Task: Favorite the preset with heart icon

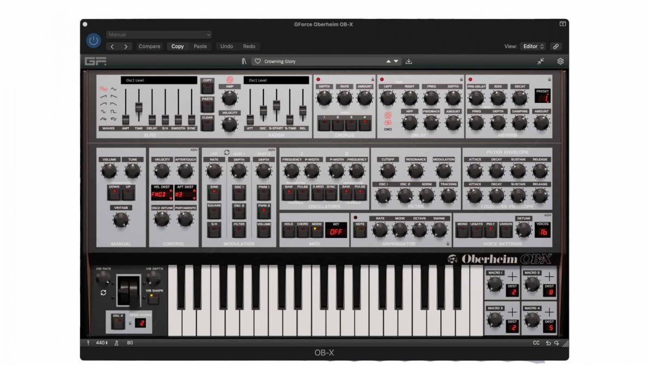Action: click(x=258, y=61)
